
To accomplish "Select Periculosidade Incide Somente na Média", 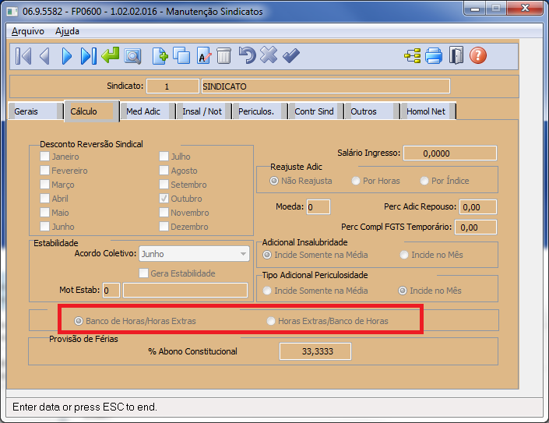I will (x=267, y=291).
